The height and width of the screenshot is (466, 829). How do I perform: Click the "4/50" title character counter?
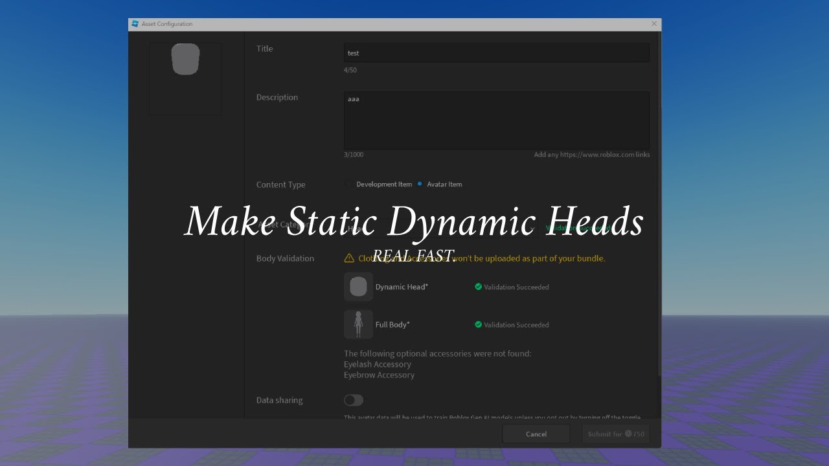[x=350, y=70]
